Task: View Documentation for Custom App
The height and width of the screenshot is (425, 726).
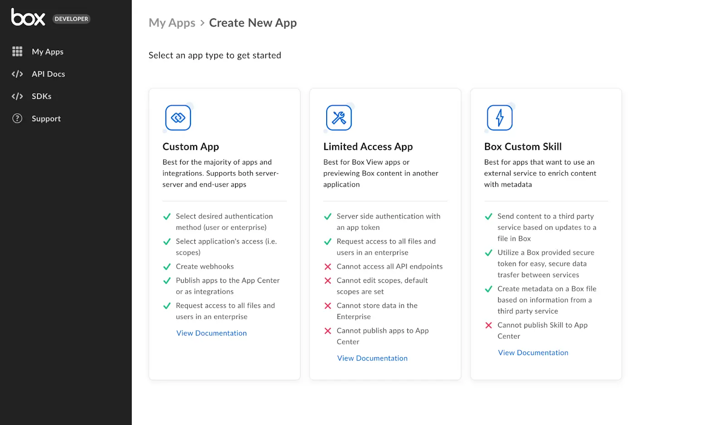Action: point(211,333)
